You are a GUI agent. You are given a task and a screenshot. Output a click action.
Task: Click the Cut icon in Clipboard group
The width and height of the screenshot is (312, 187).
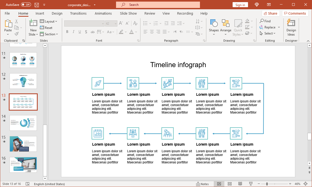[16, 21]
